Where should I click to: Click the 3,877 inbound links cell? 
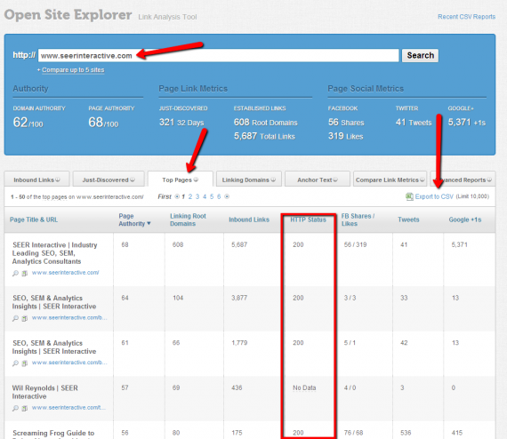coord(239,298)
